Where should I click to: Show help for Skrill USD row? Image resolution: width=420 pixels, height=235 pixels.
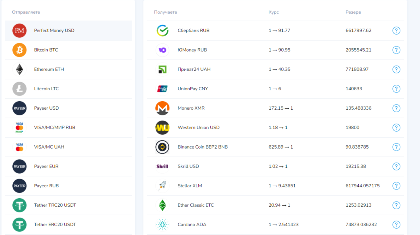coord(396,167)
